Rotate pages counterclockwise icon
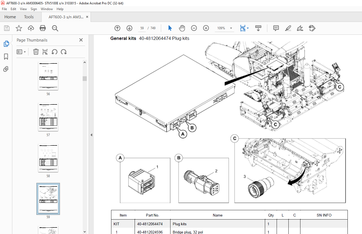Image resolution: width=362 pixels, height=234 pixels. 54,52
